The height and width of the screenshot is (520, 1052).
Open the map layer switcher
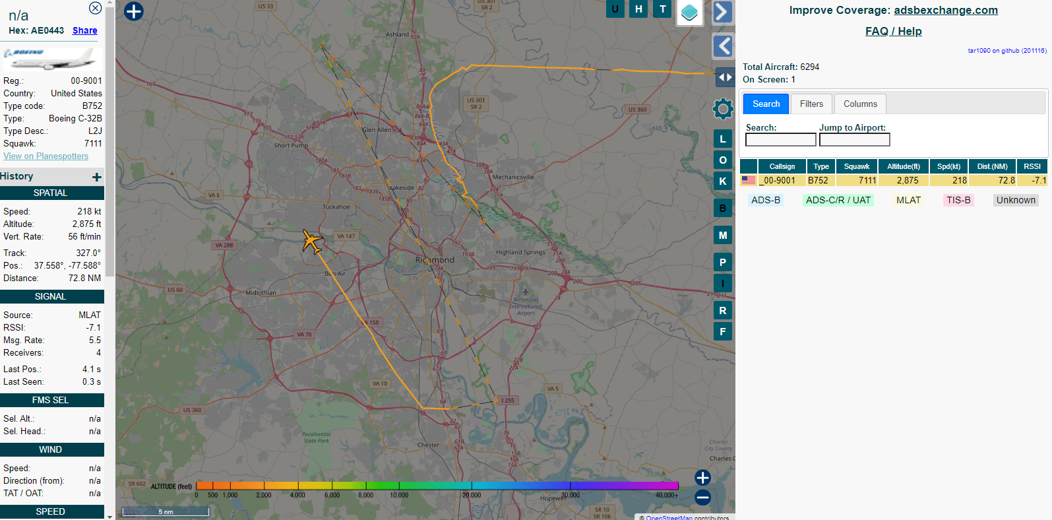click(689, 13)
